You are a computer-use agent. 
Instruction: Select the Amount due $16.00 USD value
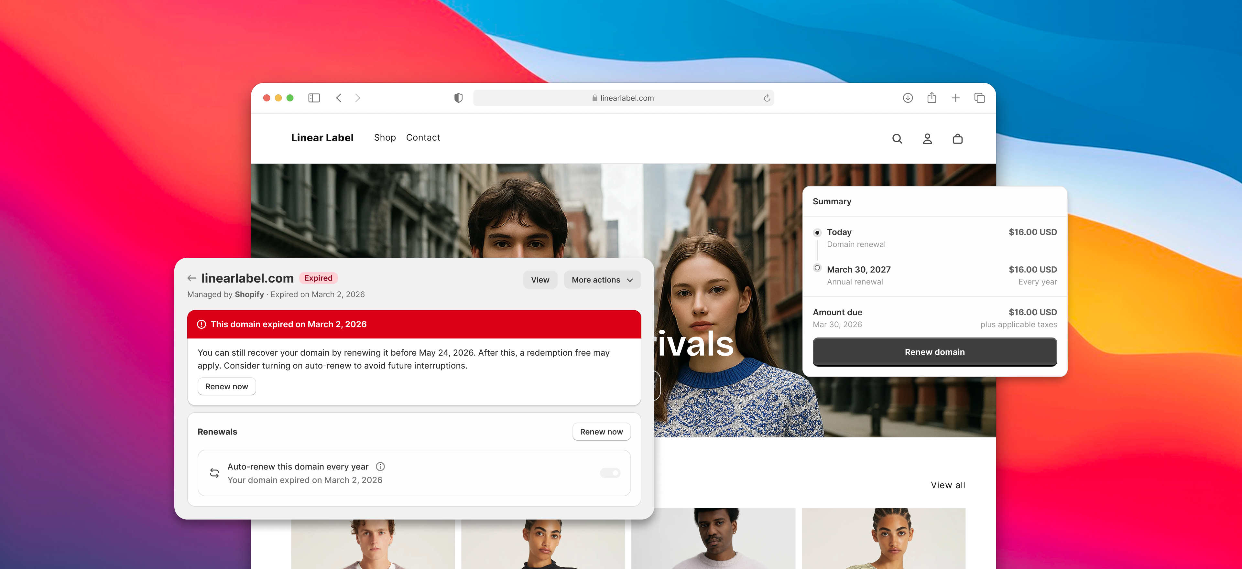pos(1033,312)
